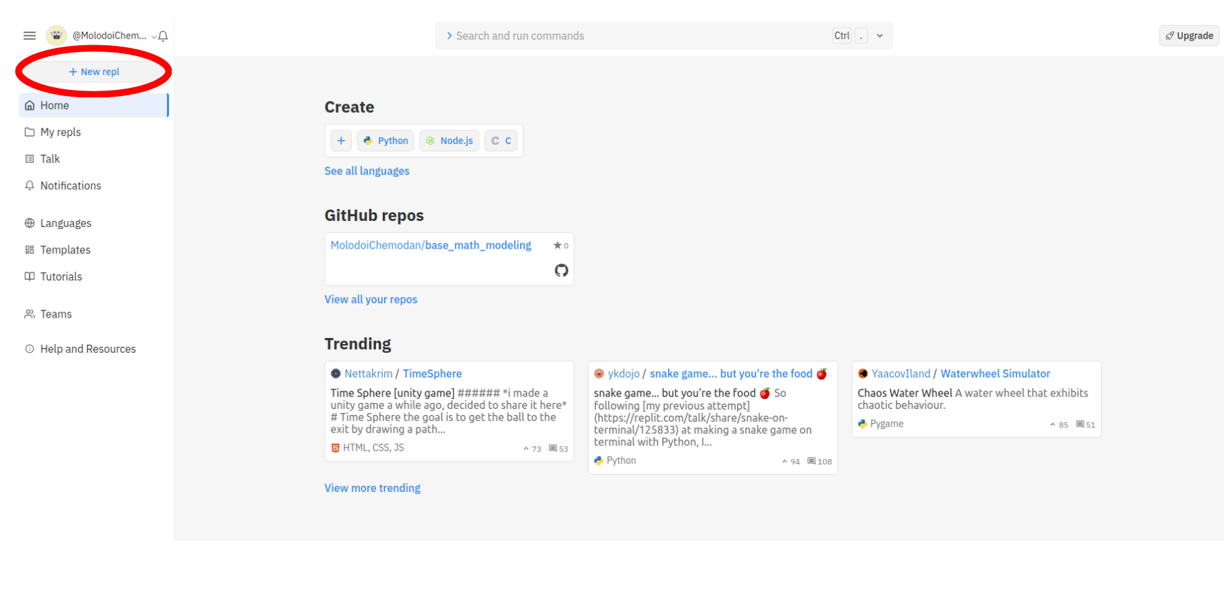
Task: Click the plus create repl button
Action: tap(342, 141)
